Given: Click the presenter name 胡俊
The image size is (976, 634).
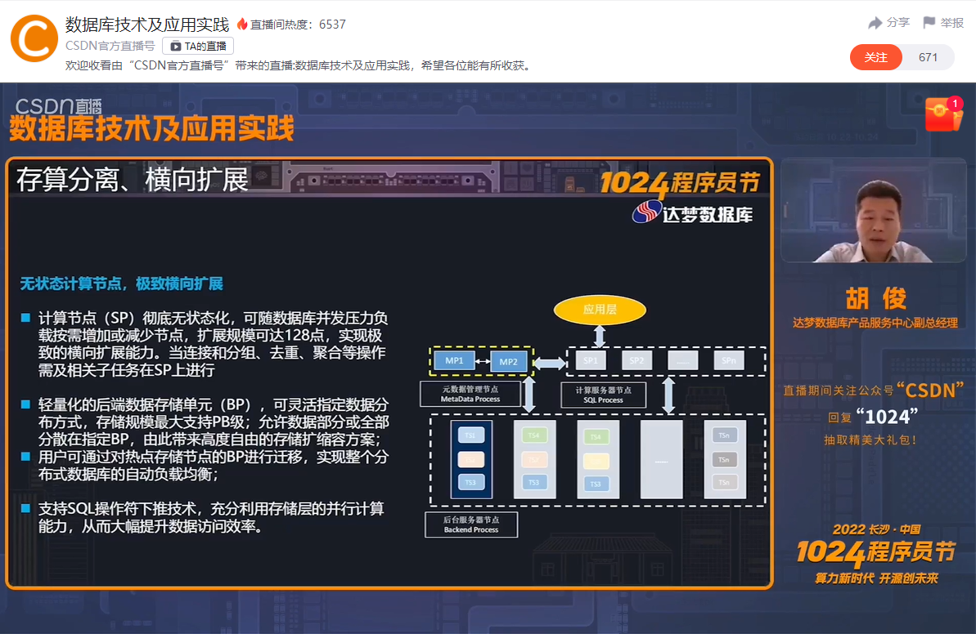Looking at the screenshot, I should pyautogui.click(x=876, y=299).
